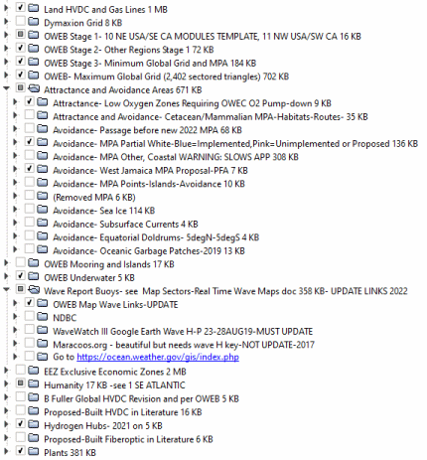This screenshot has width=427, height=460.
Task: Click folder icon of NDBC
Action: click(42, 316)
